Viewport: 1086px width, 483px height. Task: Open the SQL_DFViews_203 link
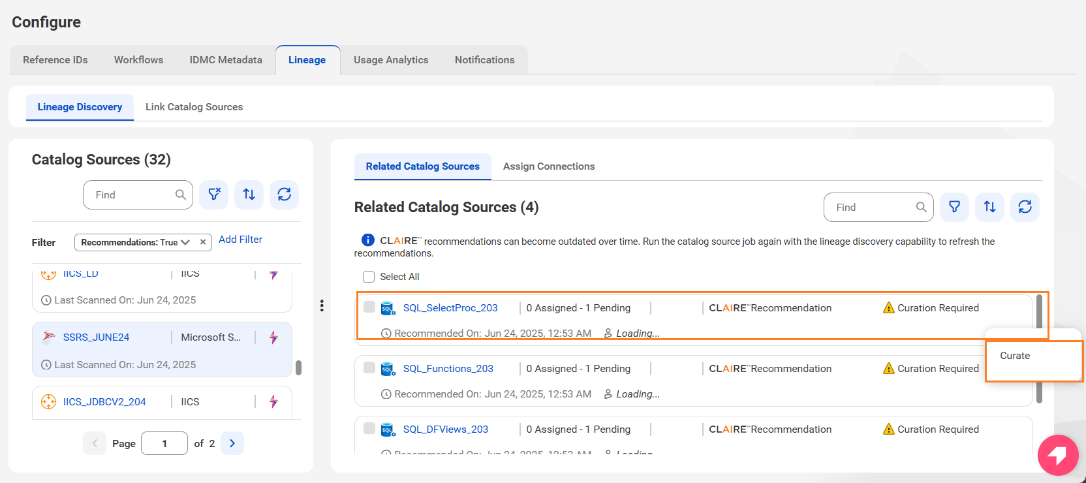(446, 429)
